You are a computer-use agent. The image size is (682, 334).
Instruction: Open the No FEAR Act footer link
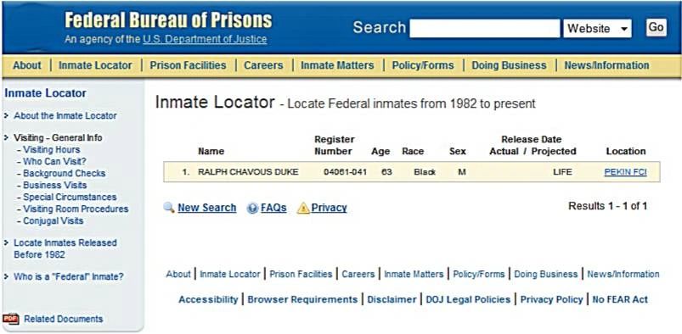620,300
